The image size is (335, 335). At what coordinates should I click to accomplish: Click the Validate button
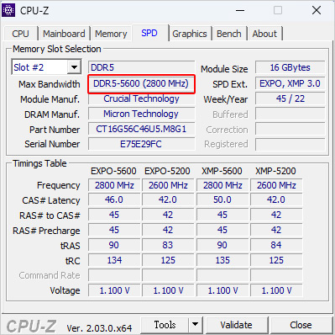click(x=236, y=325)
